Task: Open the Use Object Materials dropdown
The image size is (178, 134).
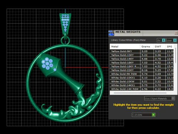Action: point(159,98)
